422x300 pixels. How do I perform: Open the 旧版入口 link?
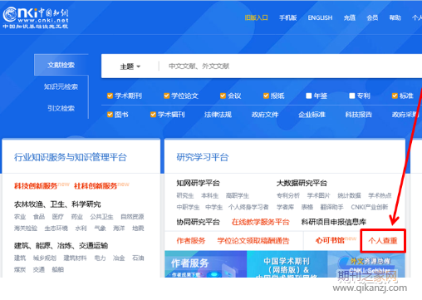pyautogui.click(x=256, y=17)
